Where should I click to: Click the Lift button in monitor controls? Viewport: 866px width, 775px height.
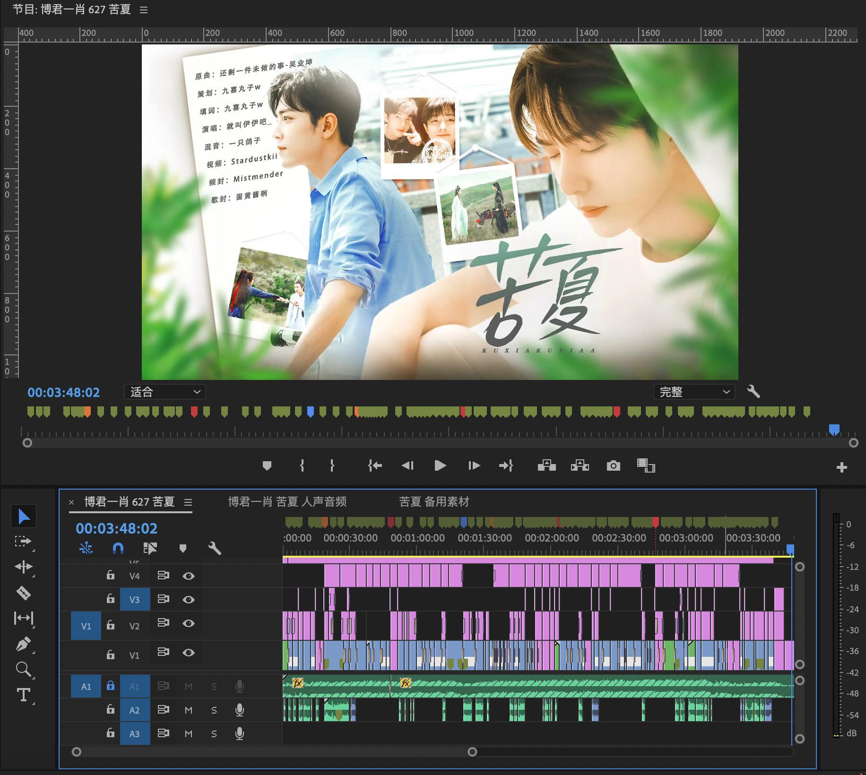pyautogui.click(x=546, y=466)
